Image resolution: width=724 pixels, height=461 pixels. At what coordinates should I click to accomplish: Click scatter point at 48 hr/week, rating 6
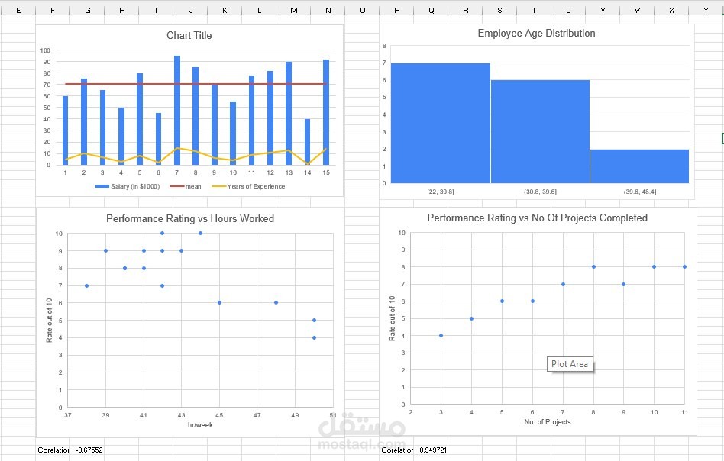(276, 303)
